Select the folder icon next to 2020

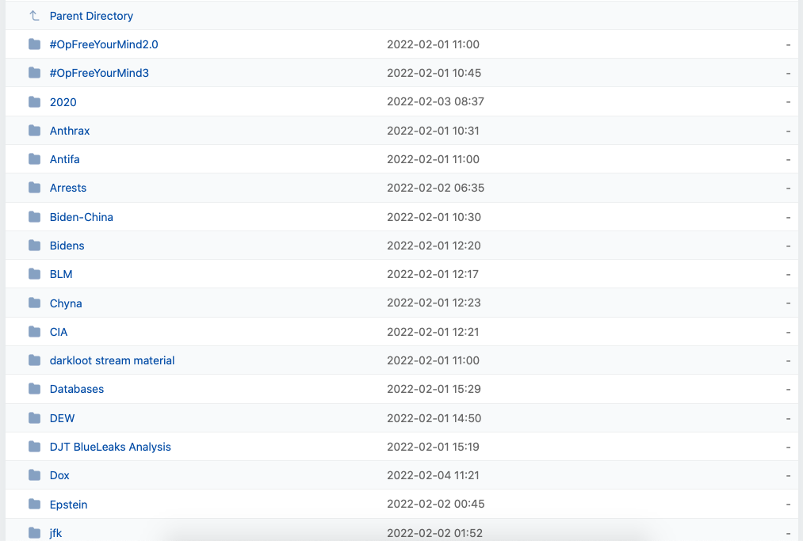[x=34, y=102]
